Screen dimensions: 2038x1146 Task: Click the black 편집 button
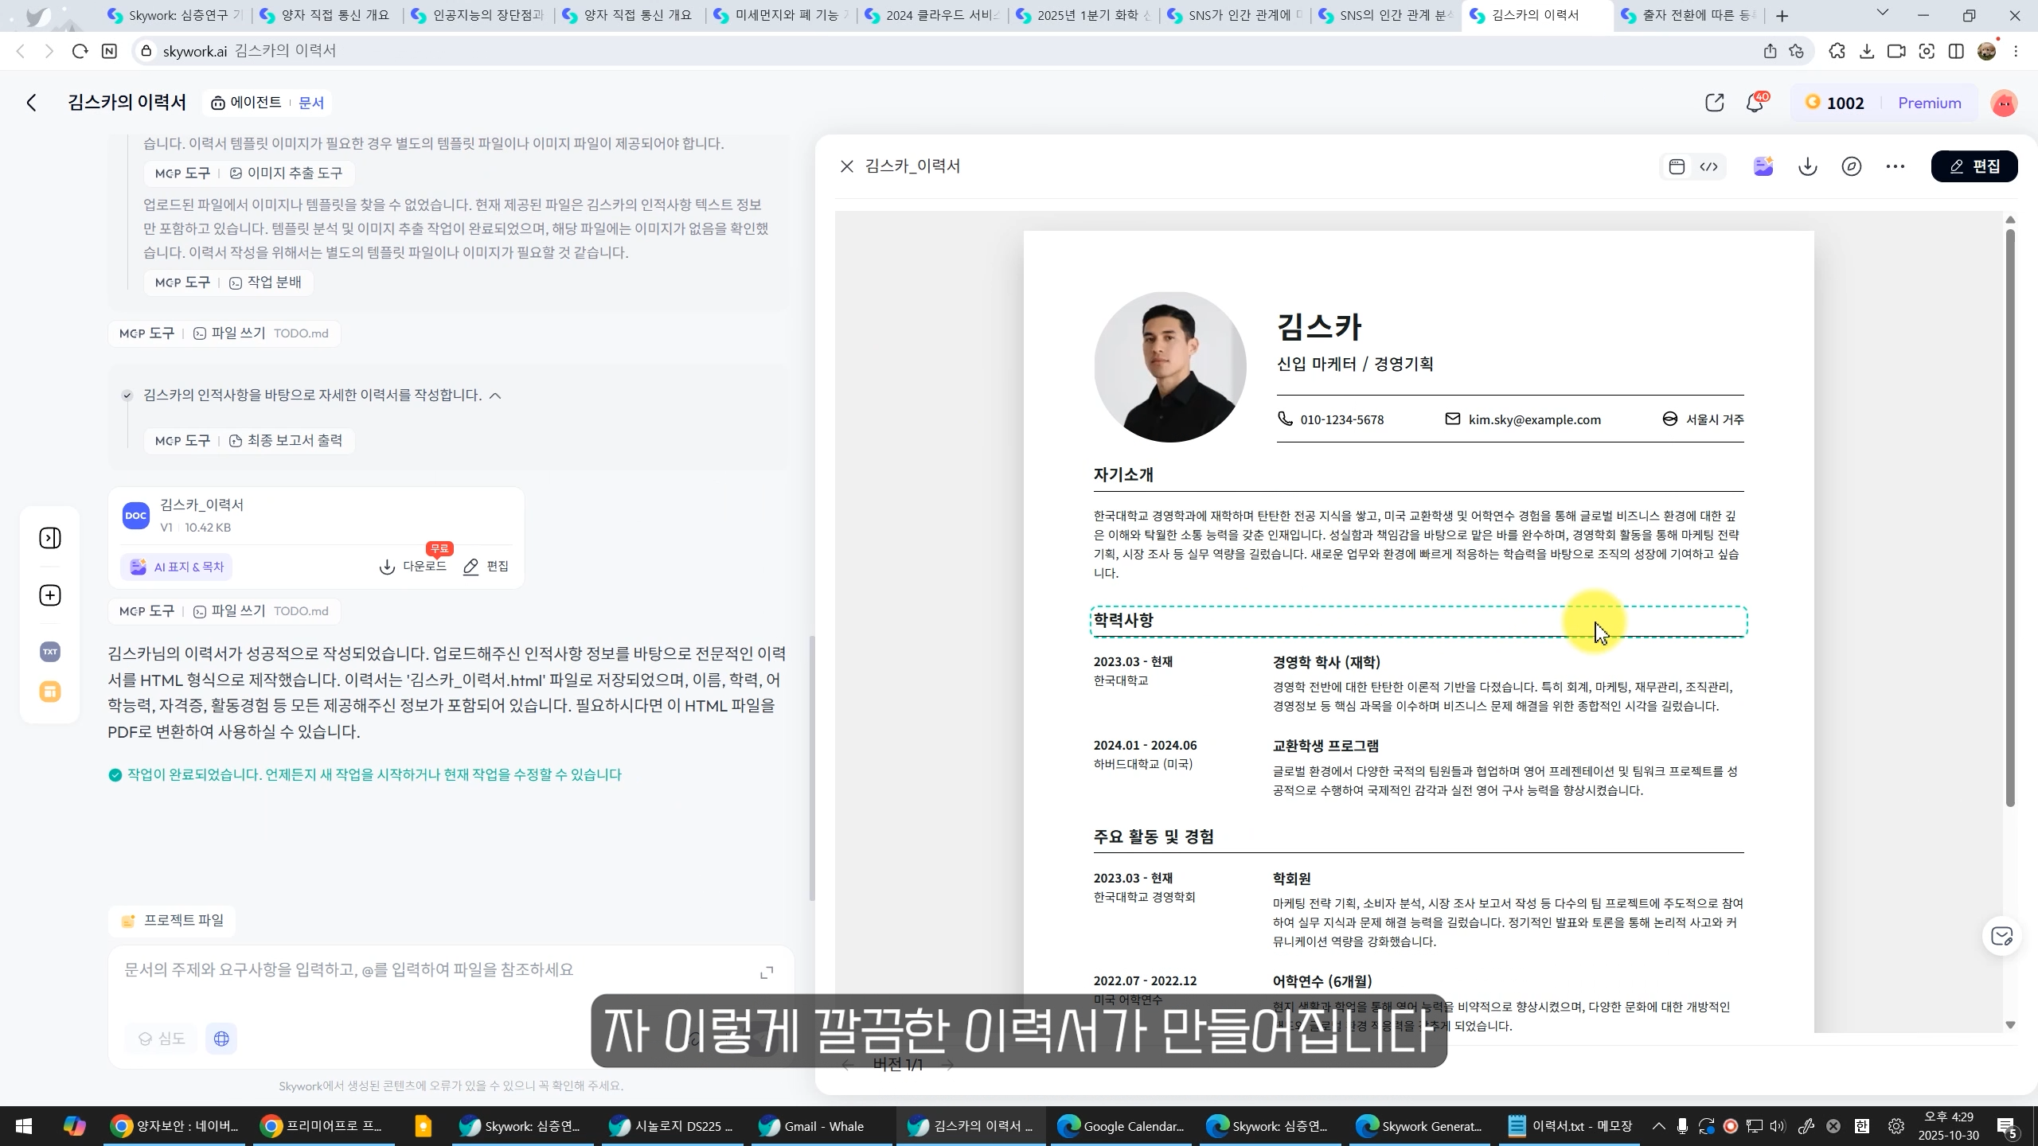1974,166
